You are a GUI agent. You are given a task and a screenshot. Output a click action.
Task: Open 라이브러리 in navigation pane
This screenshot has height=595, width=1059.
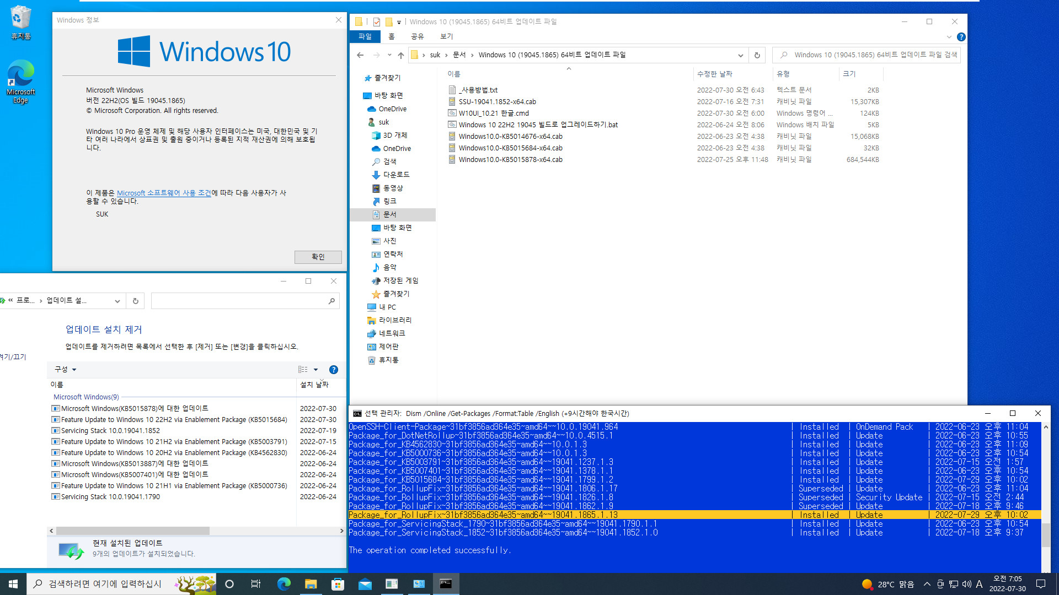tap(395, 320)
